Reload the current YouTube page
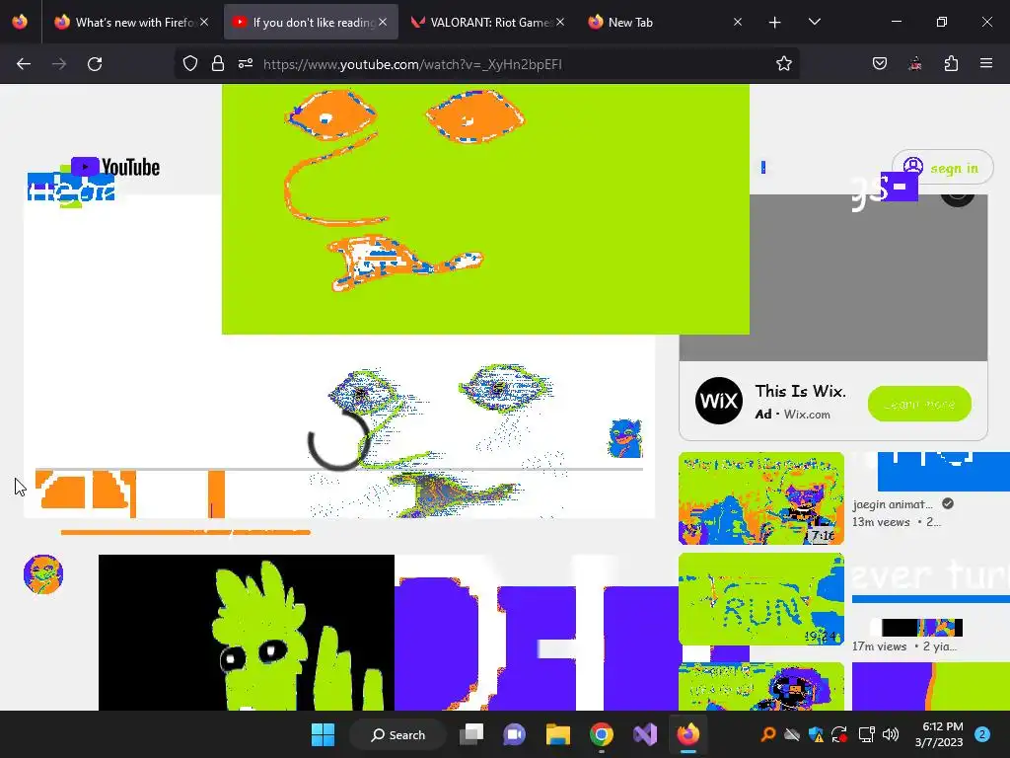Screen dimensions: 1010x758 point(95,64)
